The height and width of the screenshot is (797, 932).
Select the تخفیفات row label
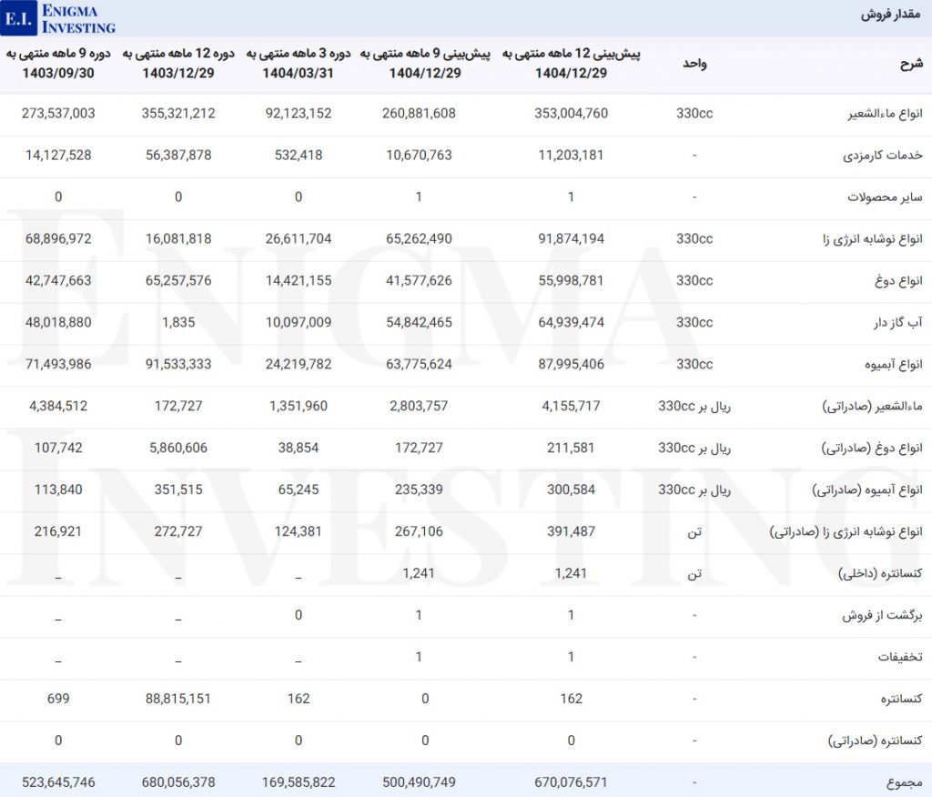tap(901, 658)
